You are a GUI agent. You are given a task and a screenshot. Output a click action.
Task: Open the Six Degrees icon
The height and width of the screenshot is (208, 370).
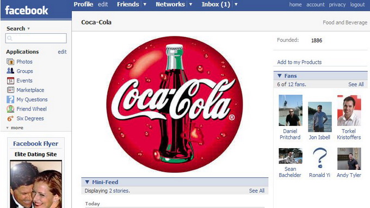tap(10, 119)
